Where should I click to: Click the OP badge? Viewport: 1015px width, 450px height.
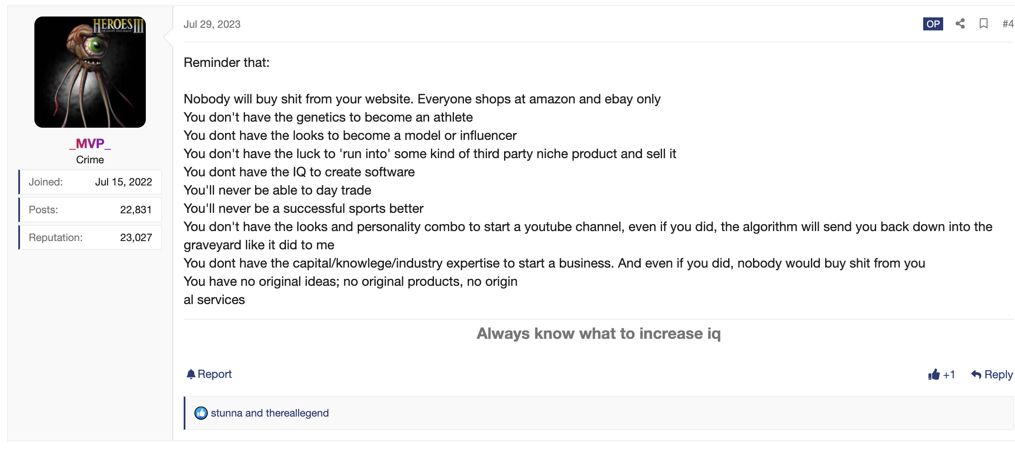click(x=933, y=24)
